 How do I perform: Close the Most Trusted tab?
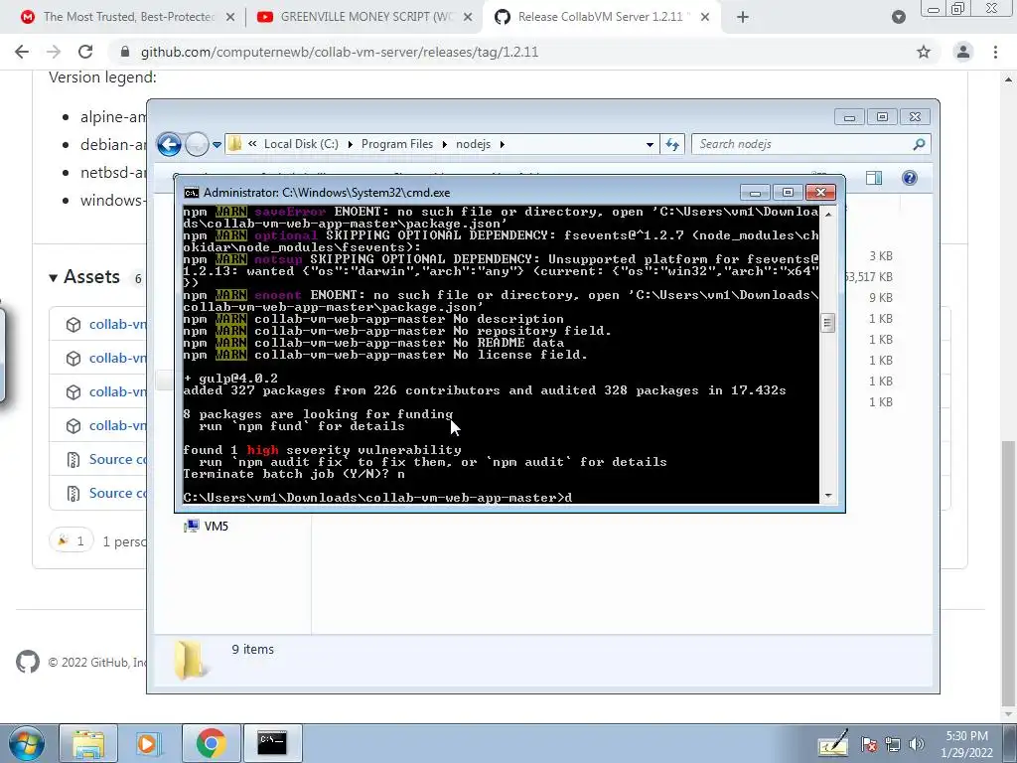point(230,17)
